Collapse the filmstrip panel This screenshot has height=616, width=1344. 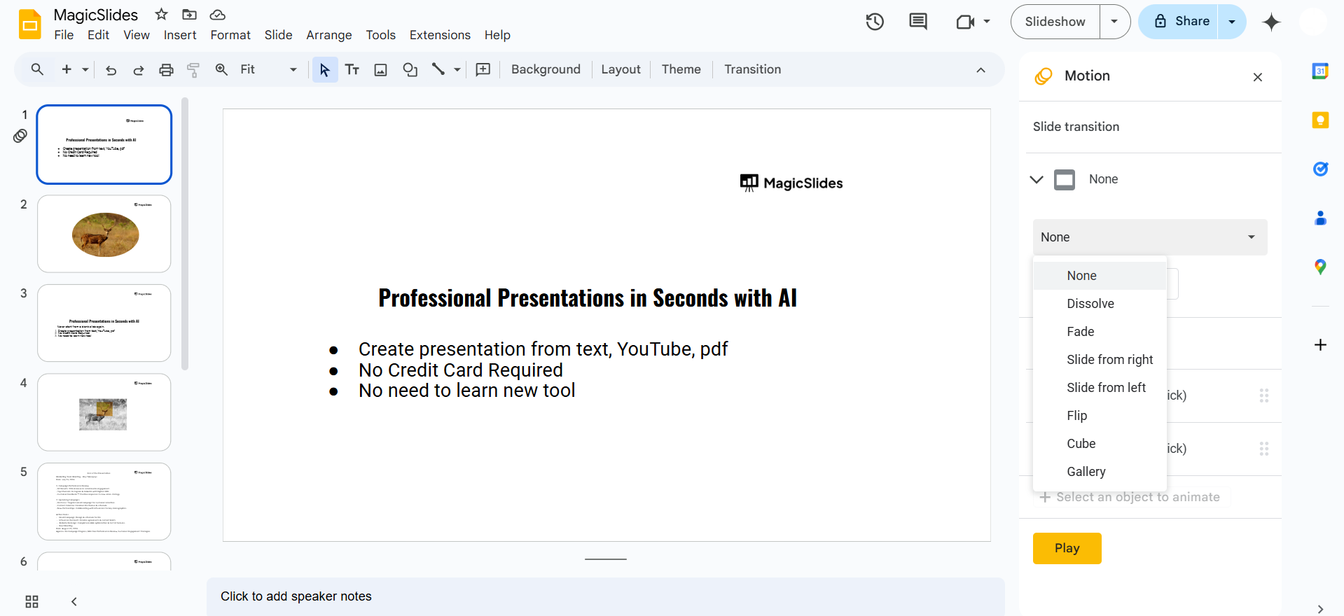point(74,601)
